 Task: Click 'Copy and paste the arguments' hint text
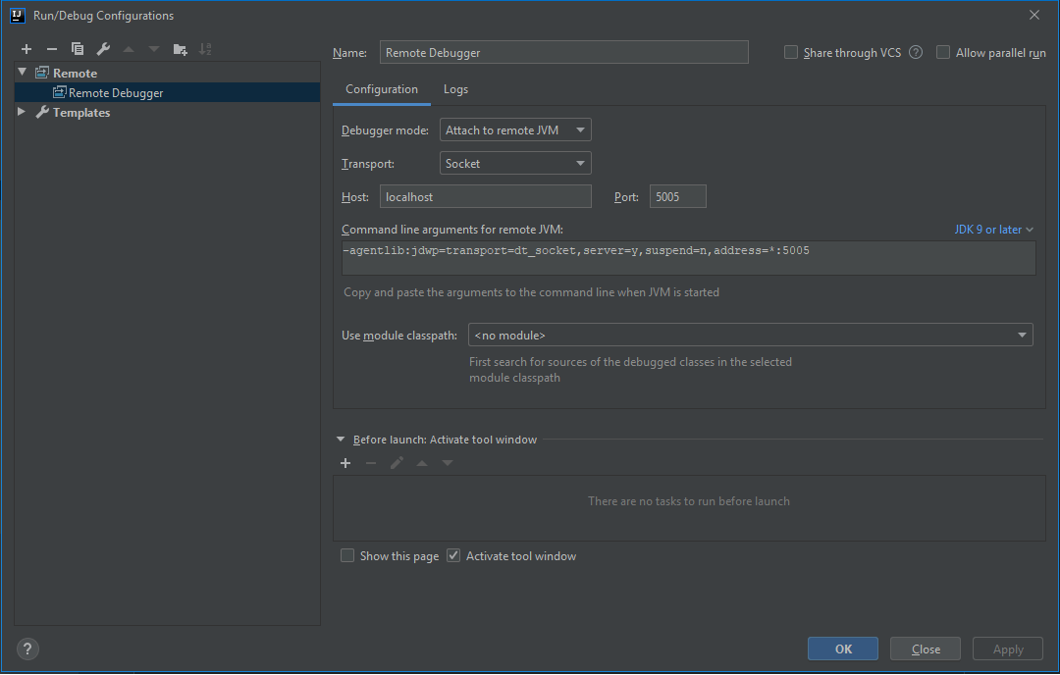click(531, 292)
